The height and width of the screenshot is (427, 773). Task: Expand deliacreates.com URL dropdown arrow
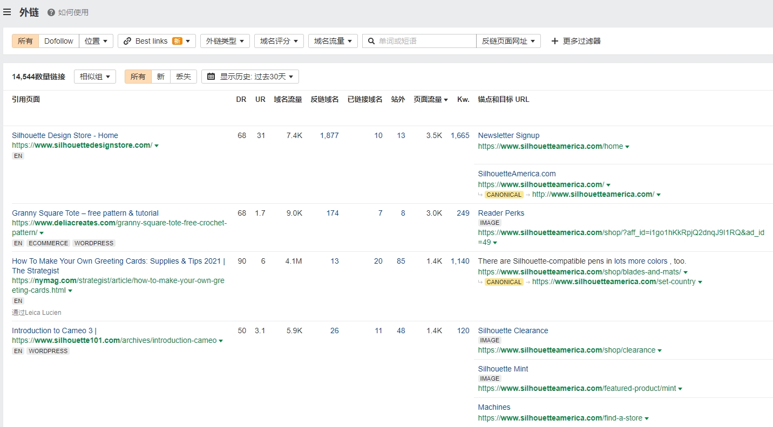(42, 233)
